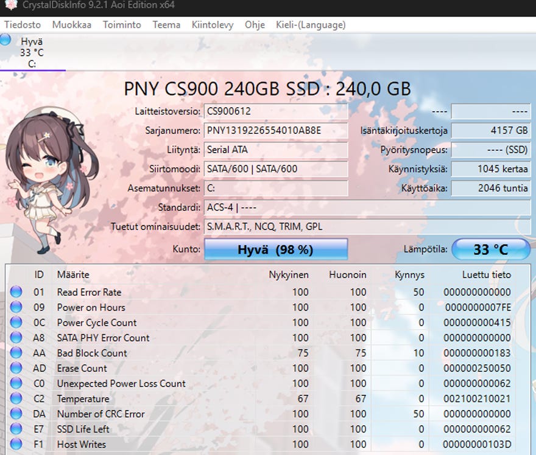Select the Bad Block Count attribute name
Image resolution: width=536 pixels, height=455 pixels.
[92, 353]
